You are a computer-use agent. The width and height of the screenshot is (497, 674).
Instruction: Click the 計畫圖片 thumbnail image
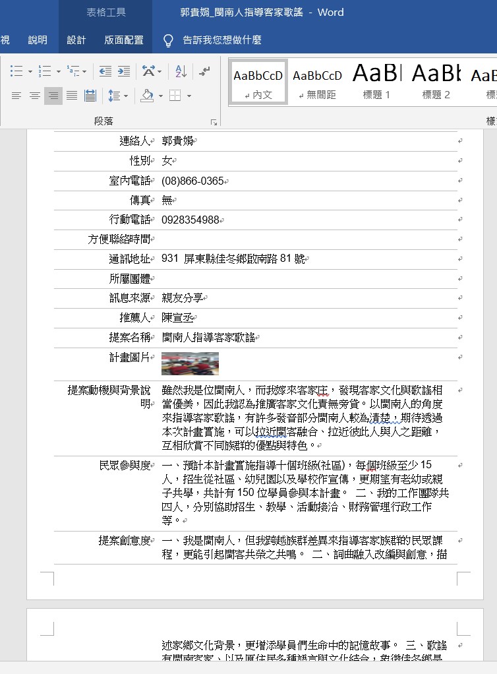[x=190, y=363]
